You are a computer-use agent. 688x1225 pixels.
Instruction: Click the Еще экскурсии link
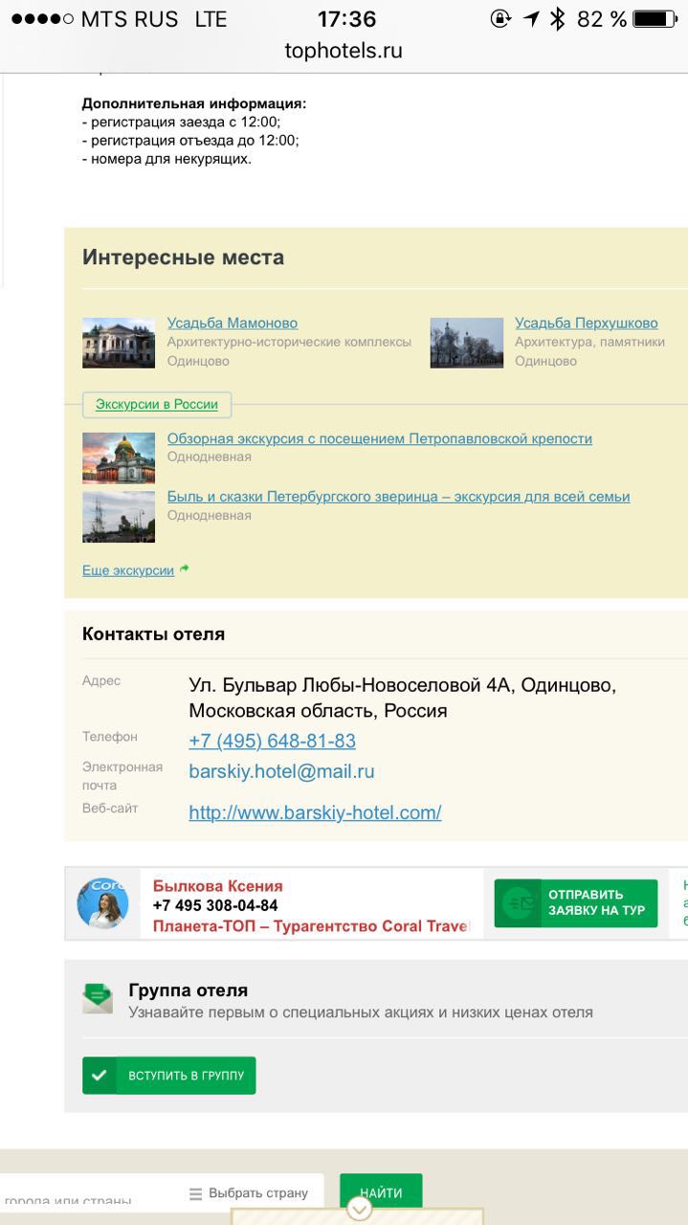click(x=128, y=570)
